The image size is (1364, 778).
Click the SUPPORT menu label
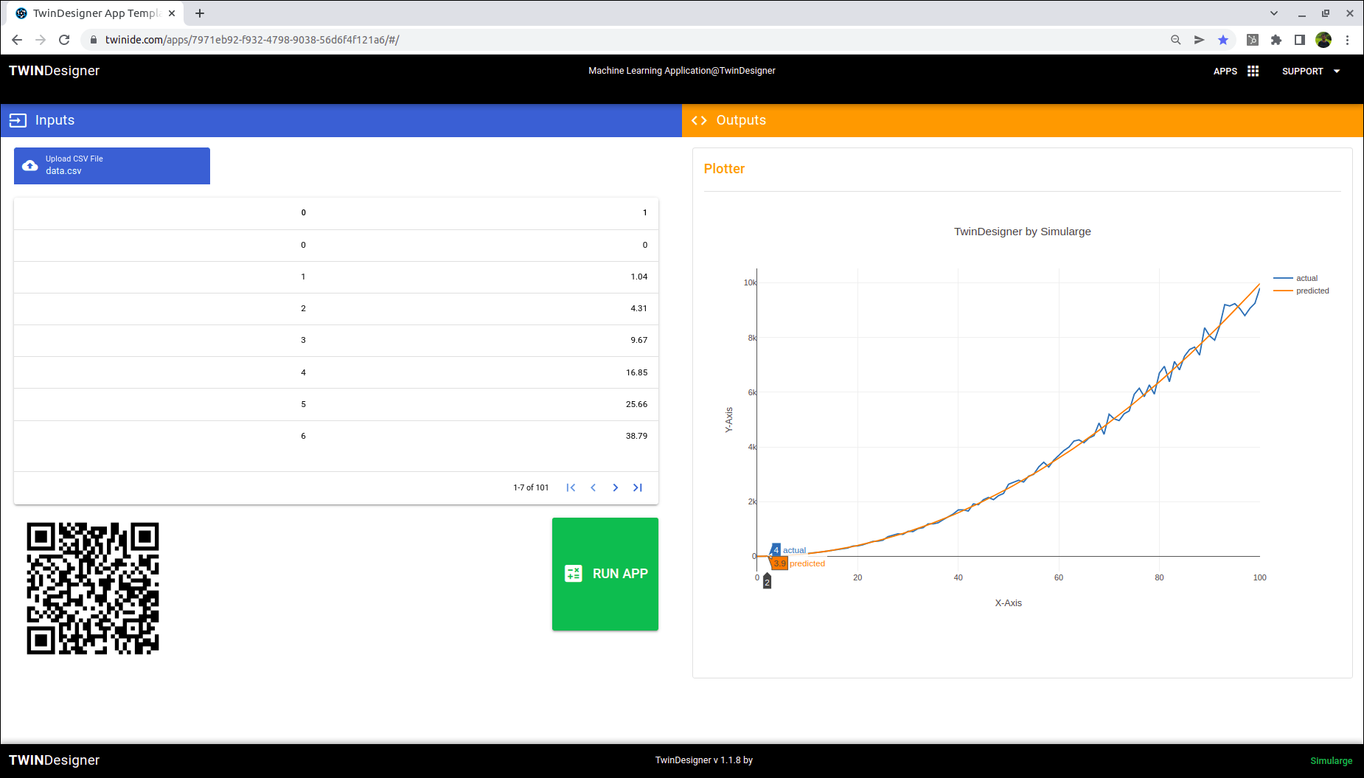click(1302, 72)
